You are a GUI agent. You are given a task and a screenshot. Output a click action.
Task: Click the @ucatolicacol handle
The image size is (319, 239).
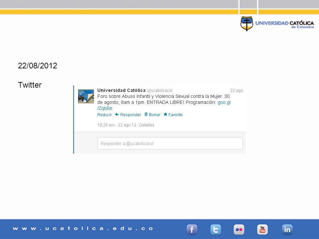click(160, 90)
